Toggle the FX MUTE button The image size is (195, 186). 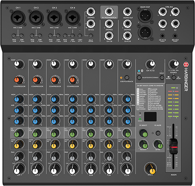[x=158, y=133]
